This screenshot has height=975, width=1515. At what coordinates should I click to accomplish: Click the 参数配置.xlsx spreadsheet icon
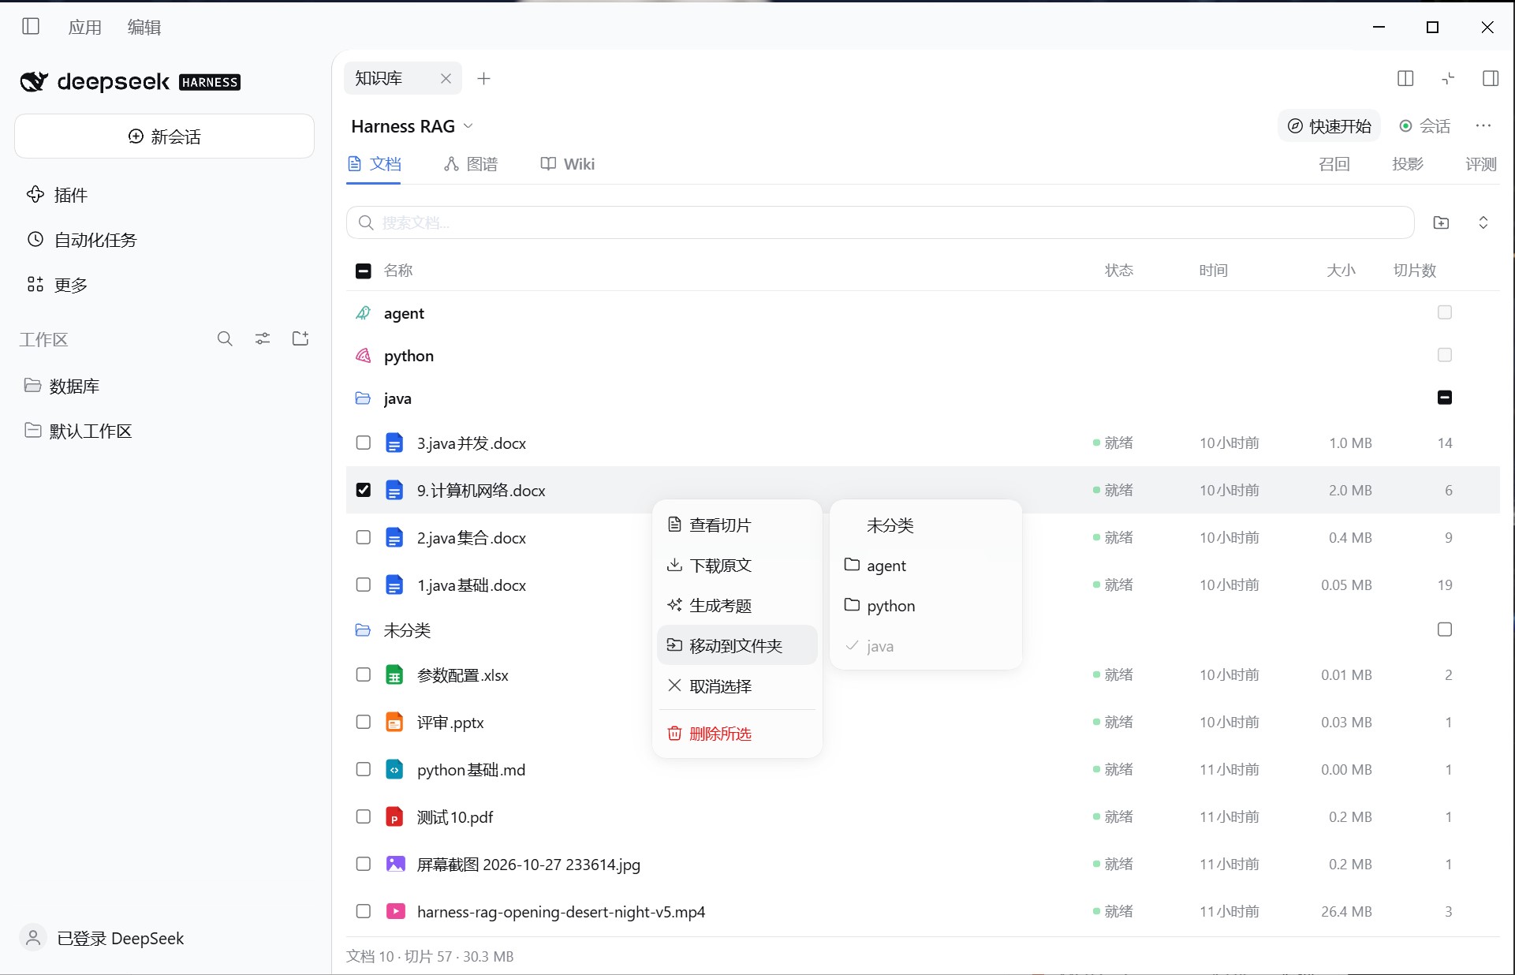pyautogui.click(x=394, y=675)
